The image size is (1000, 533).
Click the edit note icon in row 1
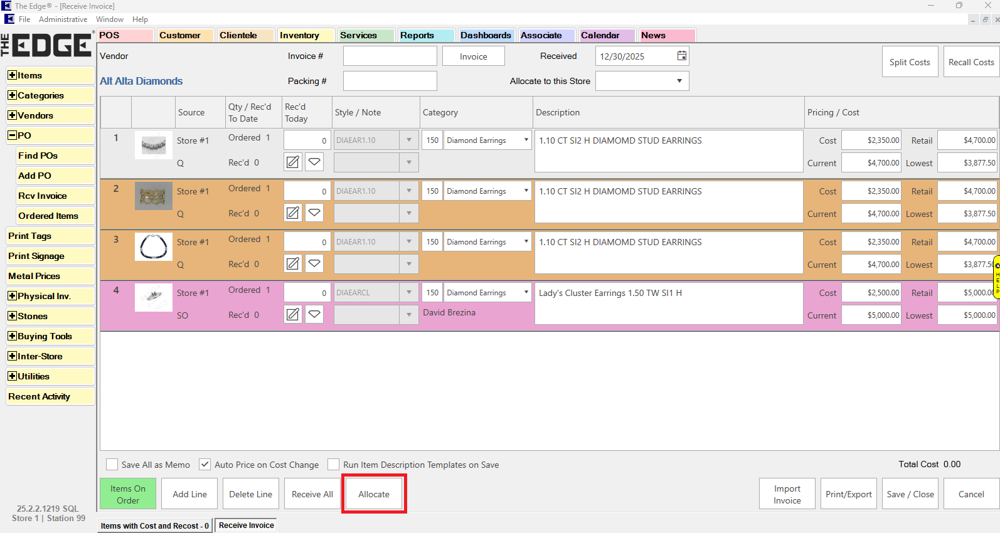(293, 162)
